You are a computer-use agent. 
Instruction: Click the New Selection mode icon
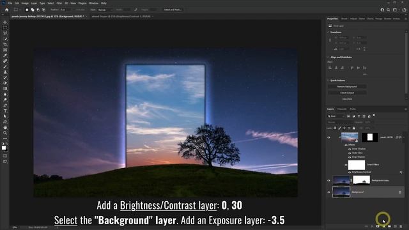[27, 10]
